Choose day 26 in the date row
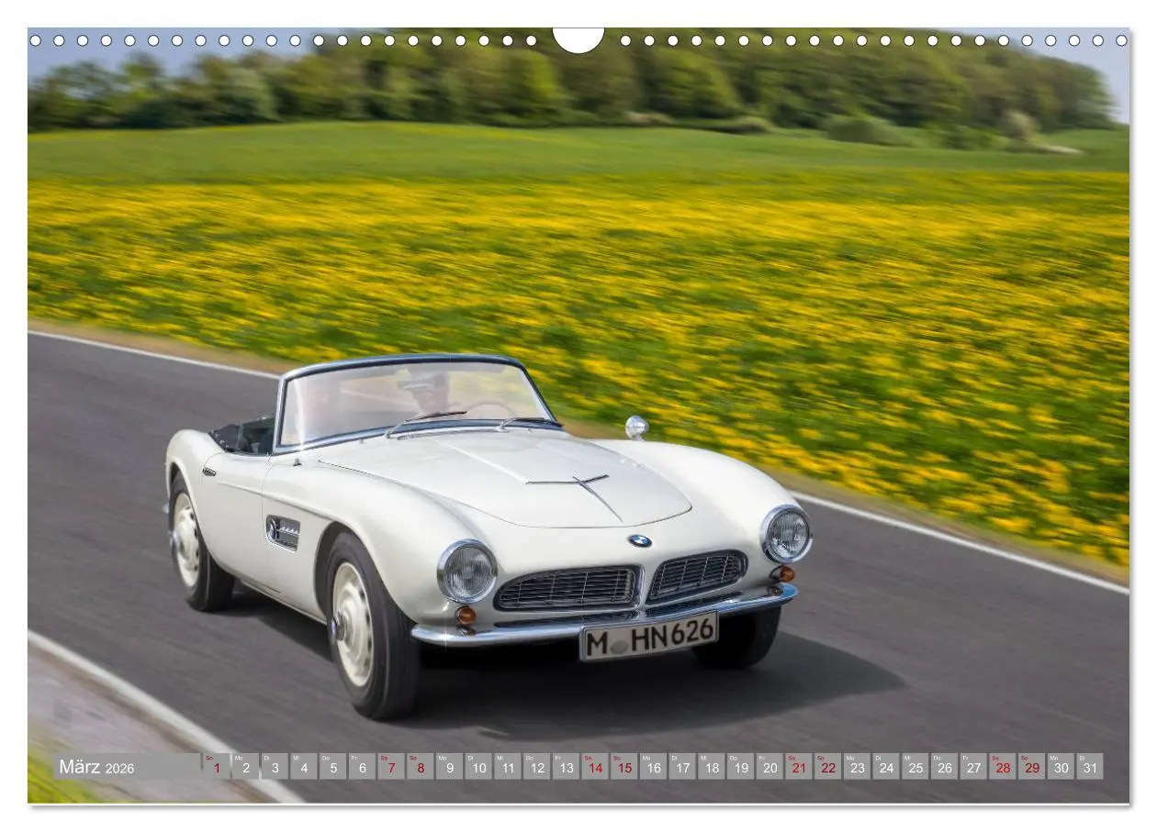The width and height of the screenshot is (1157, 833). click(x=945, y=767)
